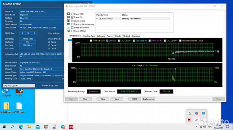This screenshot has width=233, height=130.
Task: Toggle the CPU (45) graph checkbox
Action: coord(107,41)
